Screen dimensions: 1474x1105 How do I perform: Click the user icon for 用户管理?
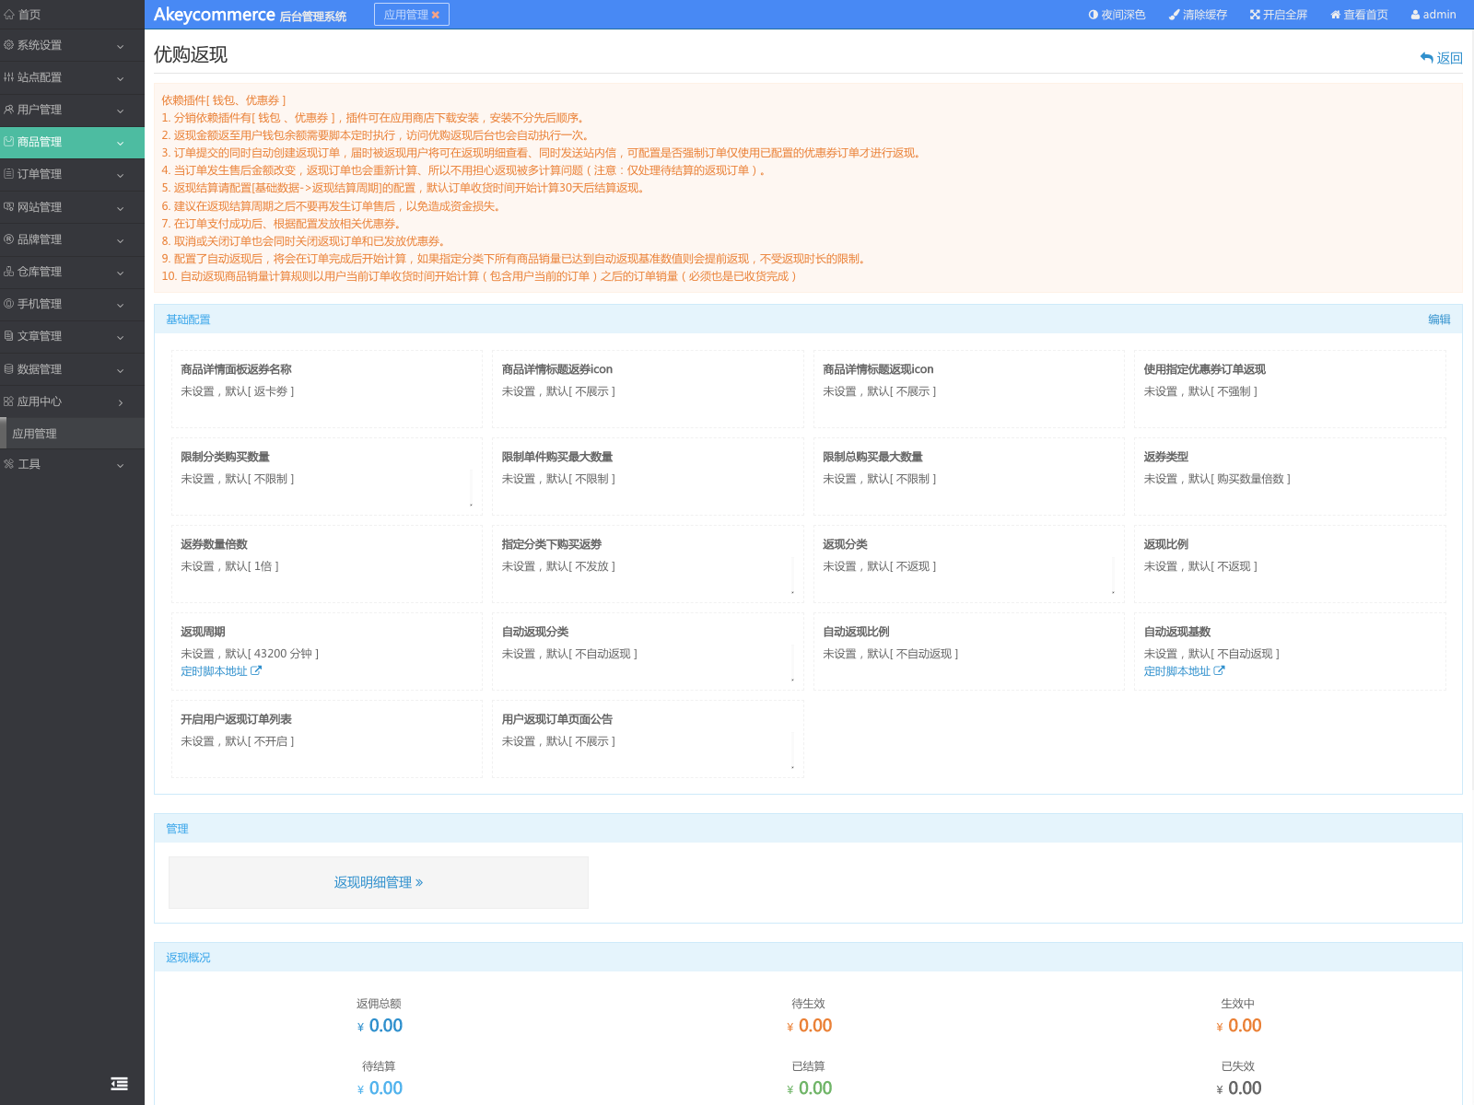[9, 110]
